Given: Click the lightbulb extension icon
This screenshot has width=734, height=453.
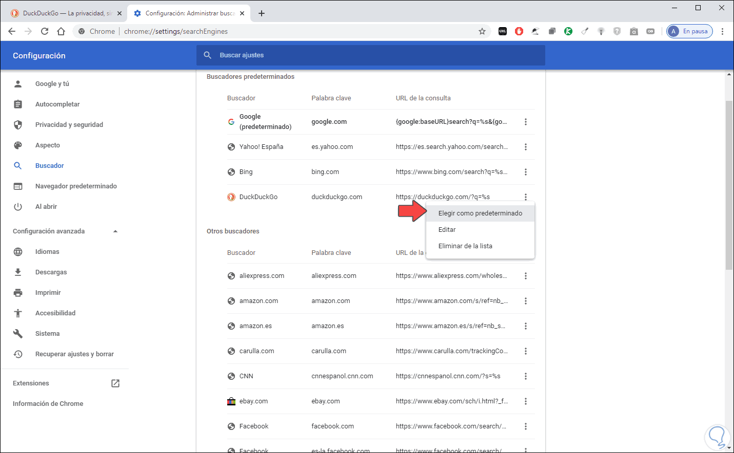Looking at the screenshot, I should click(601, 31).
